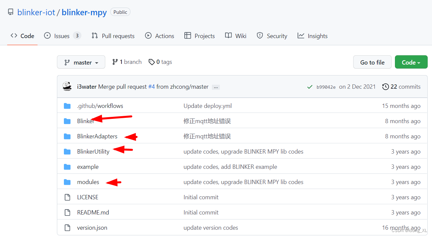Open commit hash b99042e
The height and width of the screenshot is (236, 432).
(326, 87)
